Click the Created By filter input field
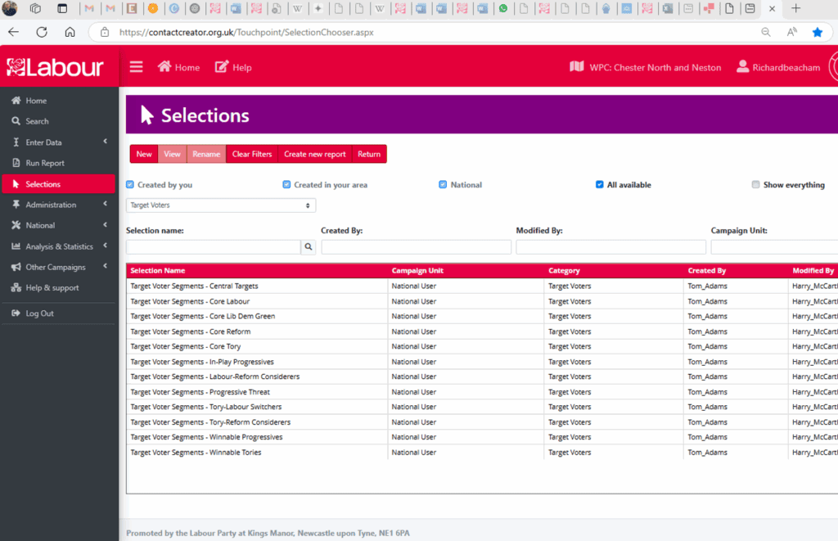 (416, 246)
